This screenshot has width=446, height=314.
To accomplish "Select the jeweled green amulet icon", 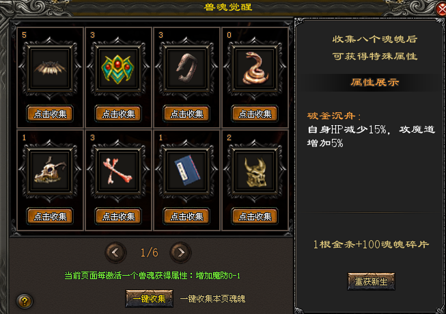I will click(x=118, y=68).
